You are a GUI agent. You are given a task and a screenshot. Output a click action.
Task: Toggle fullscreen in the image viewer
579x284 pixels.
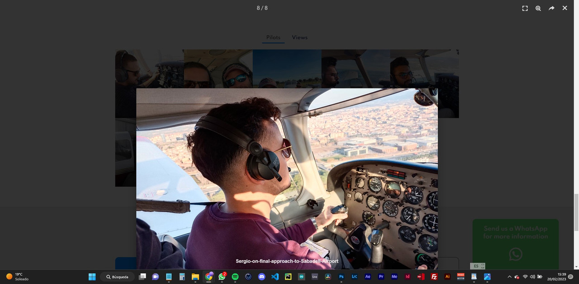525,8
